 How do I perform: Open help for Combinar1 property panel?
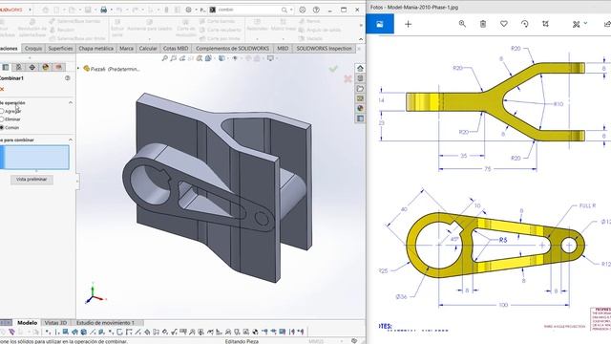(x=68, y=78)
